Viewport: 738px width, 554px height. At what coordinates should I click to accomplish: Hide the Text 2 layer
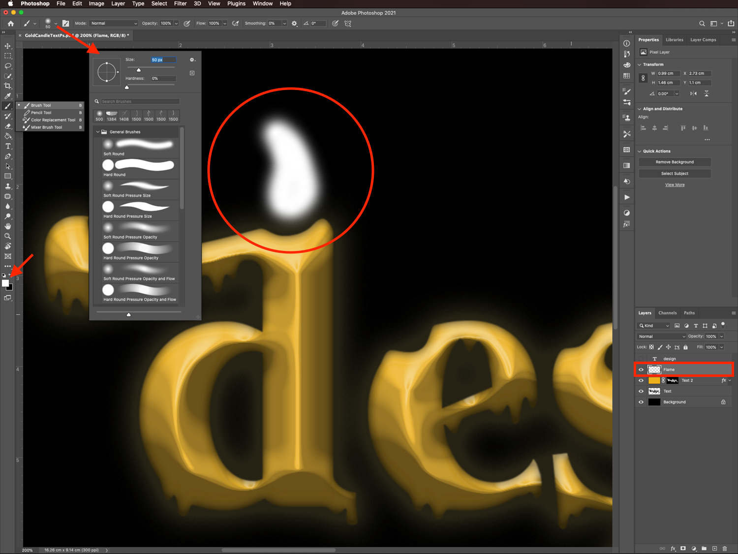[x=641, y=380]
